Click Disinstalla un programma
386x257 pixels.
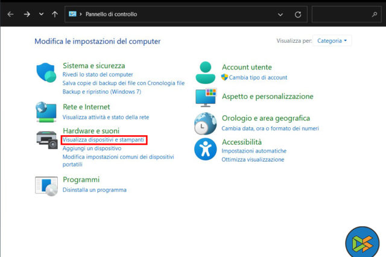(x=95, y=190)
